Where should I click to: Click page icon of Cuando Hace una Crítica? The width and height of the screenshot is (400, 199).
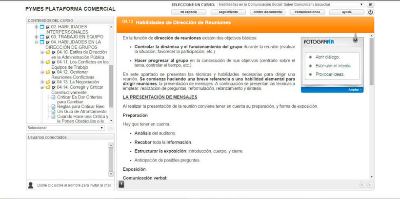[53, 117]
